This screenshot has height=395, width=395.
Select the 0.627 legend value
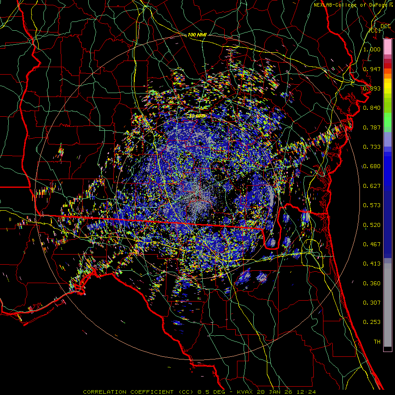click(x=372, y=186)
